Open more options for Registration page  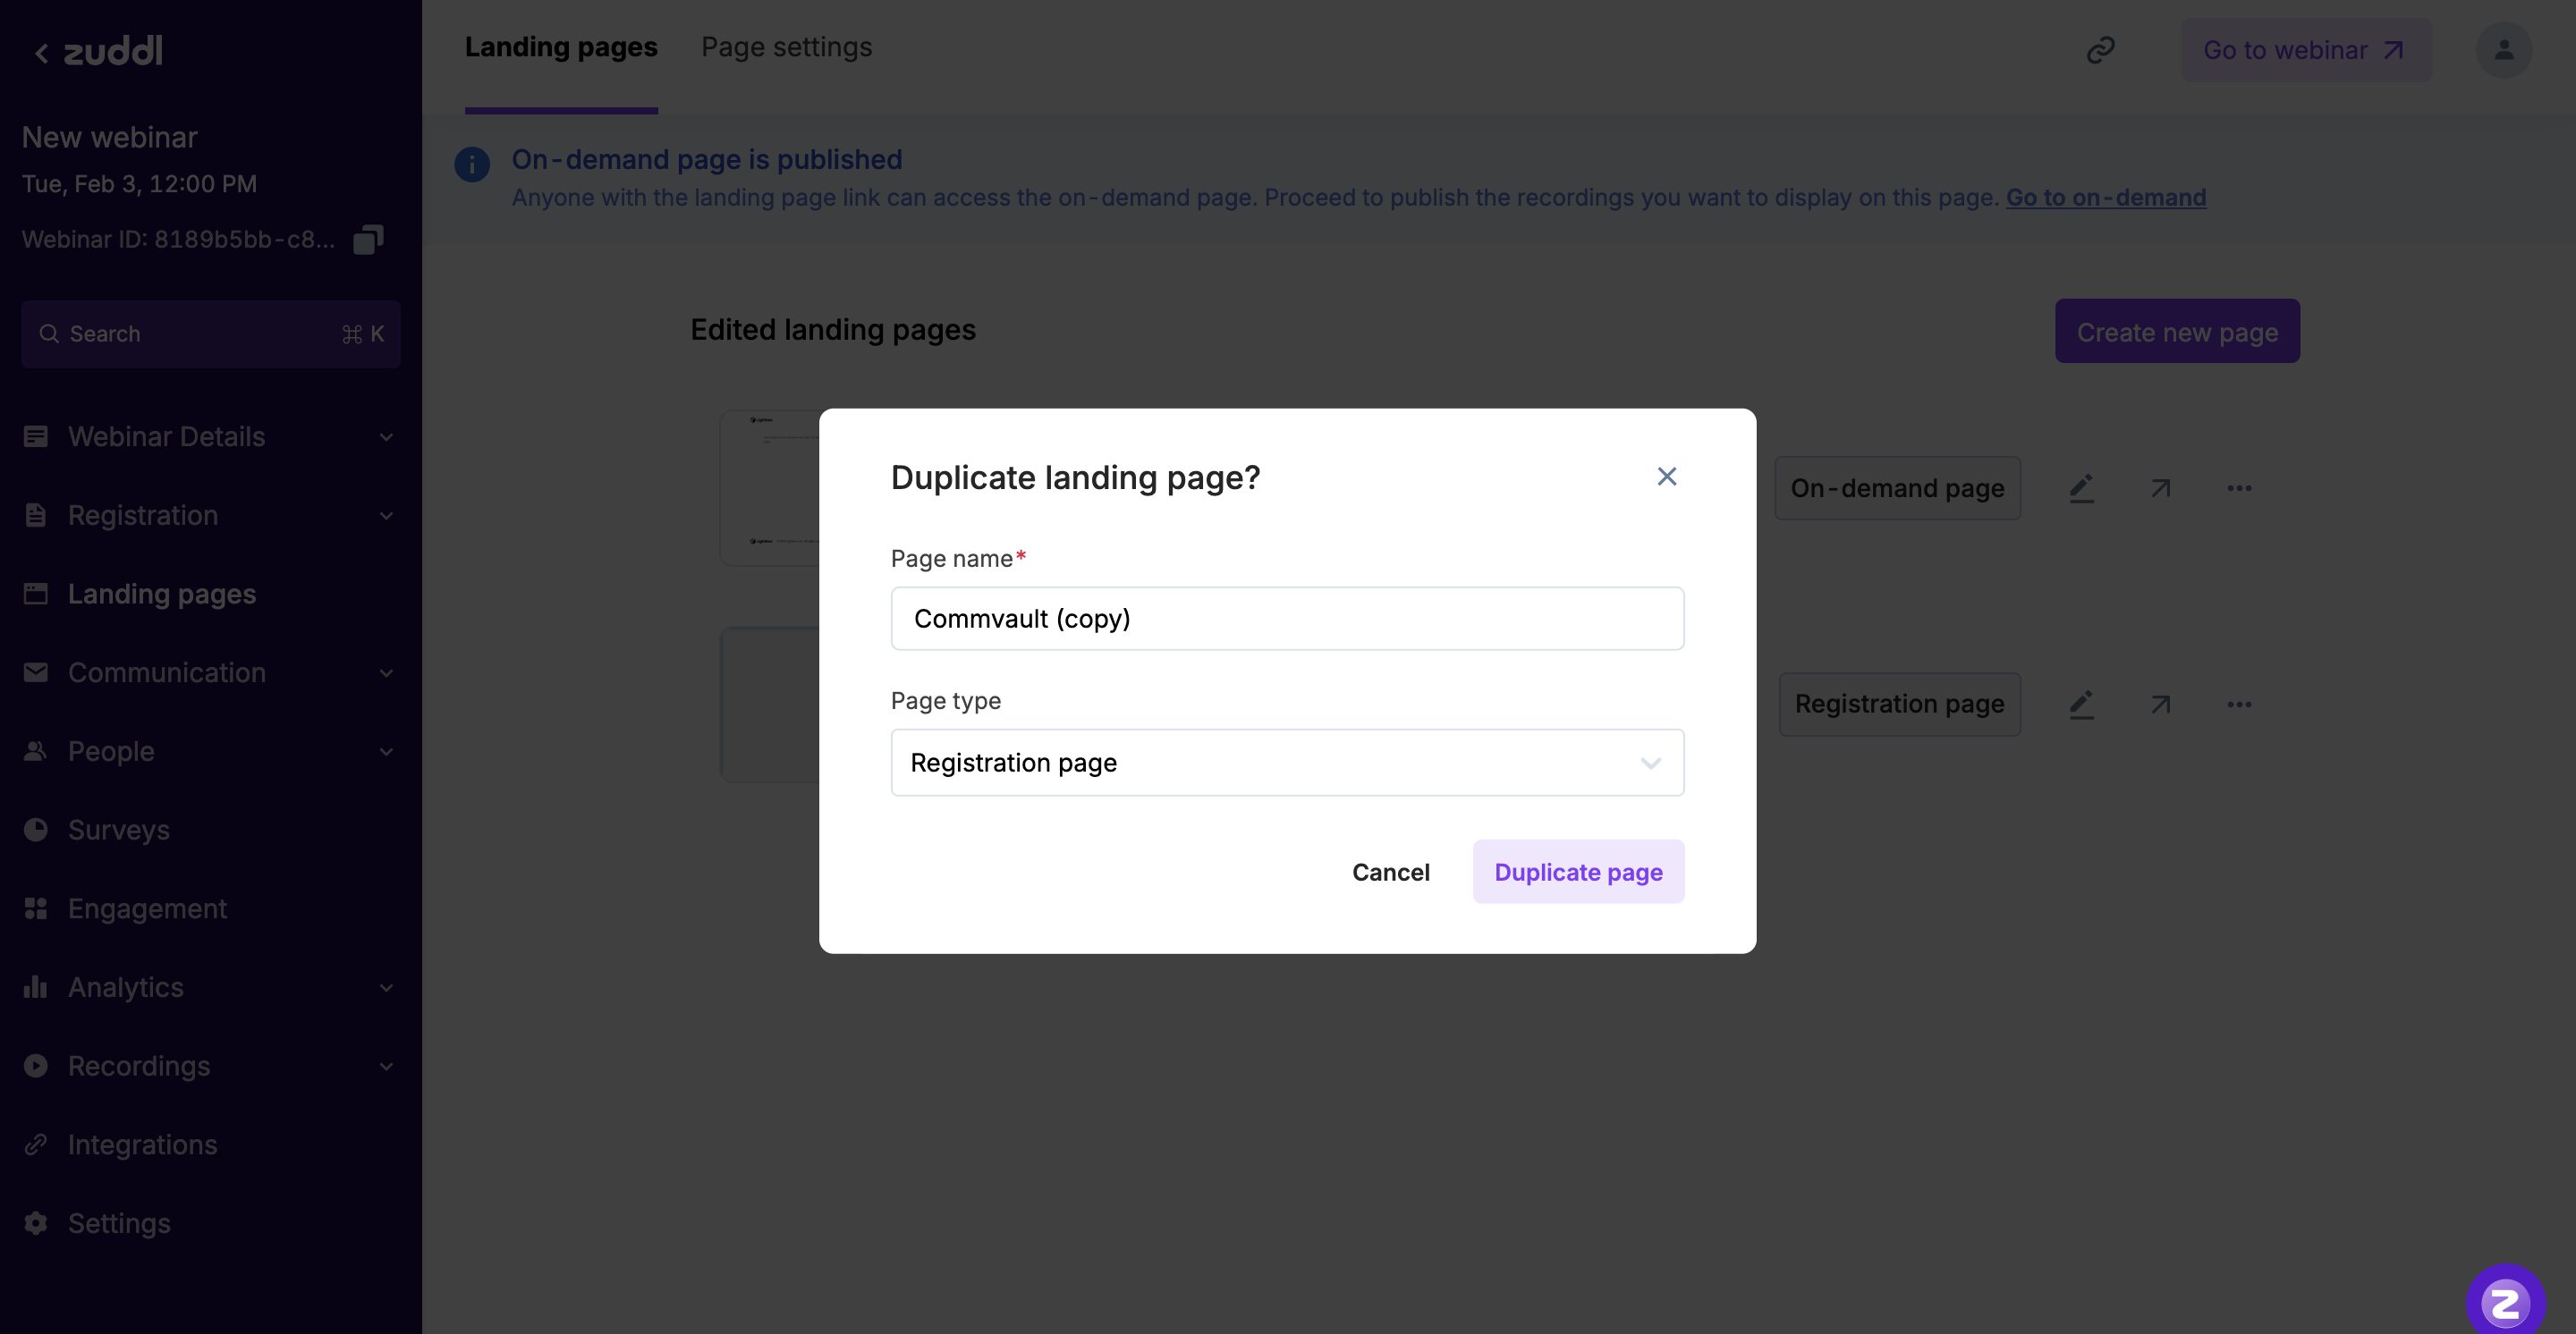tap(2239, 705)
